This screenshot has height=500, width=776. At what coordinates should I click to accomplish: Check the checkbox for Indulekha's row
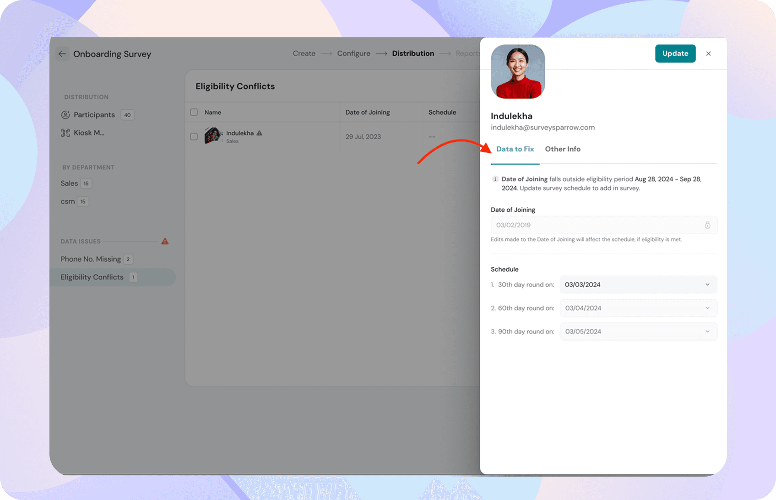pyautogui.click(x=194, y=137)
